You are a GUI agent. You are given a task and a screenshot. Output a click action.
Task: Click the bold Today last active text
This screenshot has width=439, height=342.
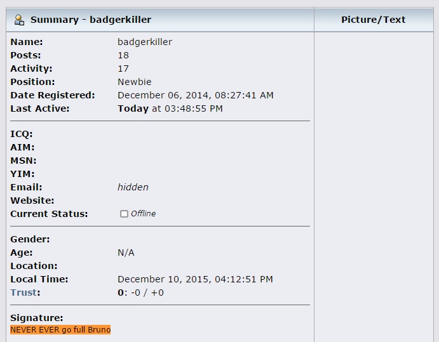click(x=133, y=109)
